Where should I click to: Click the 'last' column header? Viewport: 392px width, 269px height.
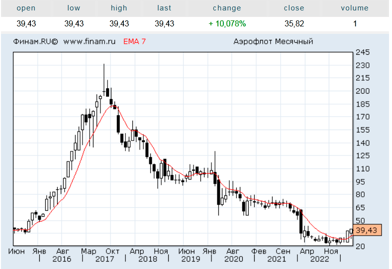pyautogui.click(x=164, y=8)
